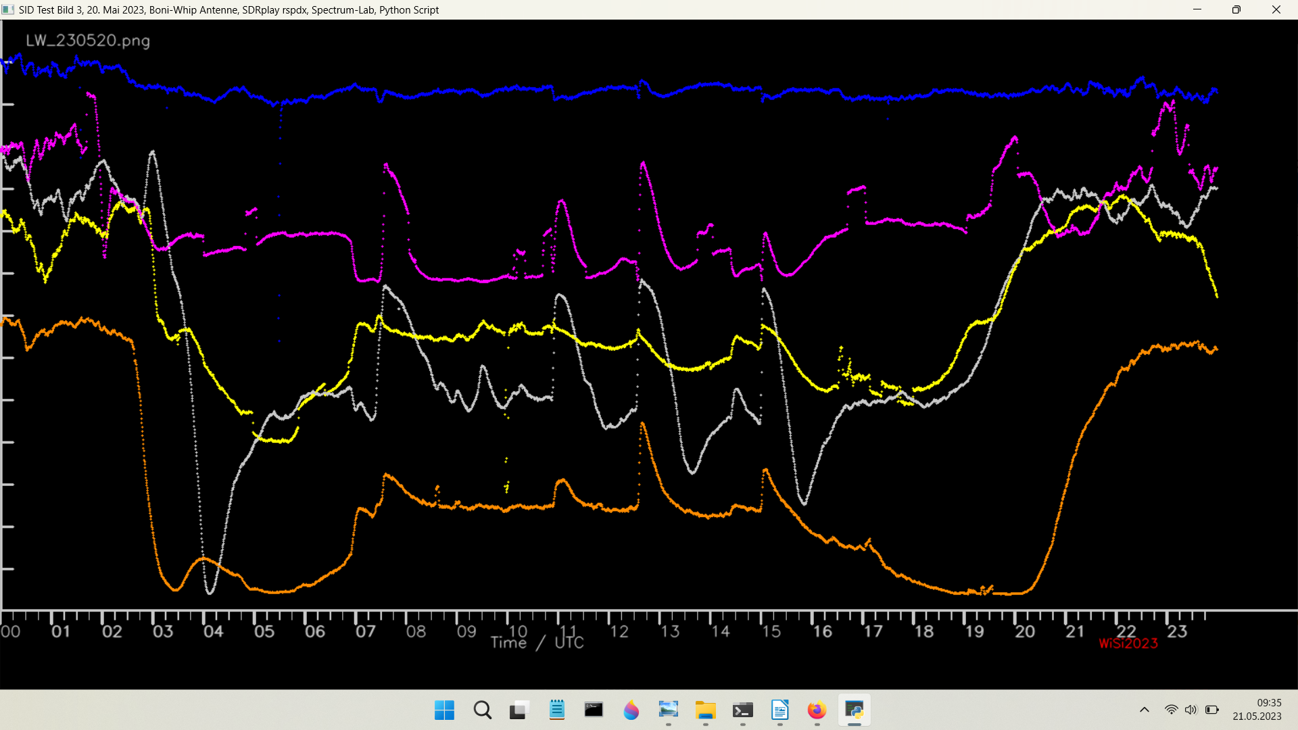Switch to Firefox in the taskbar
Screen dimensions: 1298x730
pos(817,710)
